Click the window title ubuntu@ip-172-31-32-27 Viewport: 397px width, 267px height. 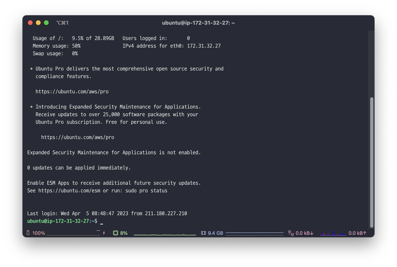point(198,23)
